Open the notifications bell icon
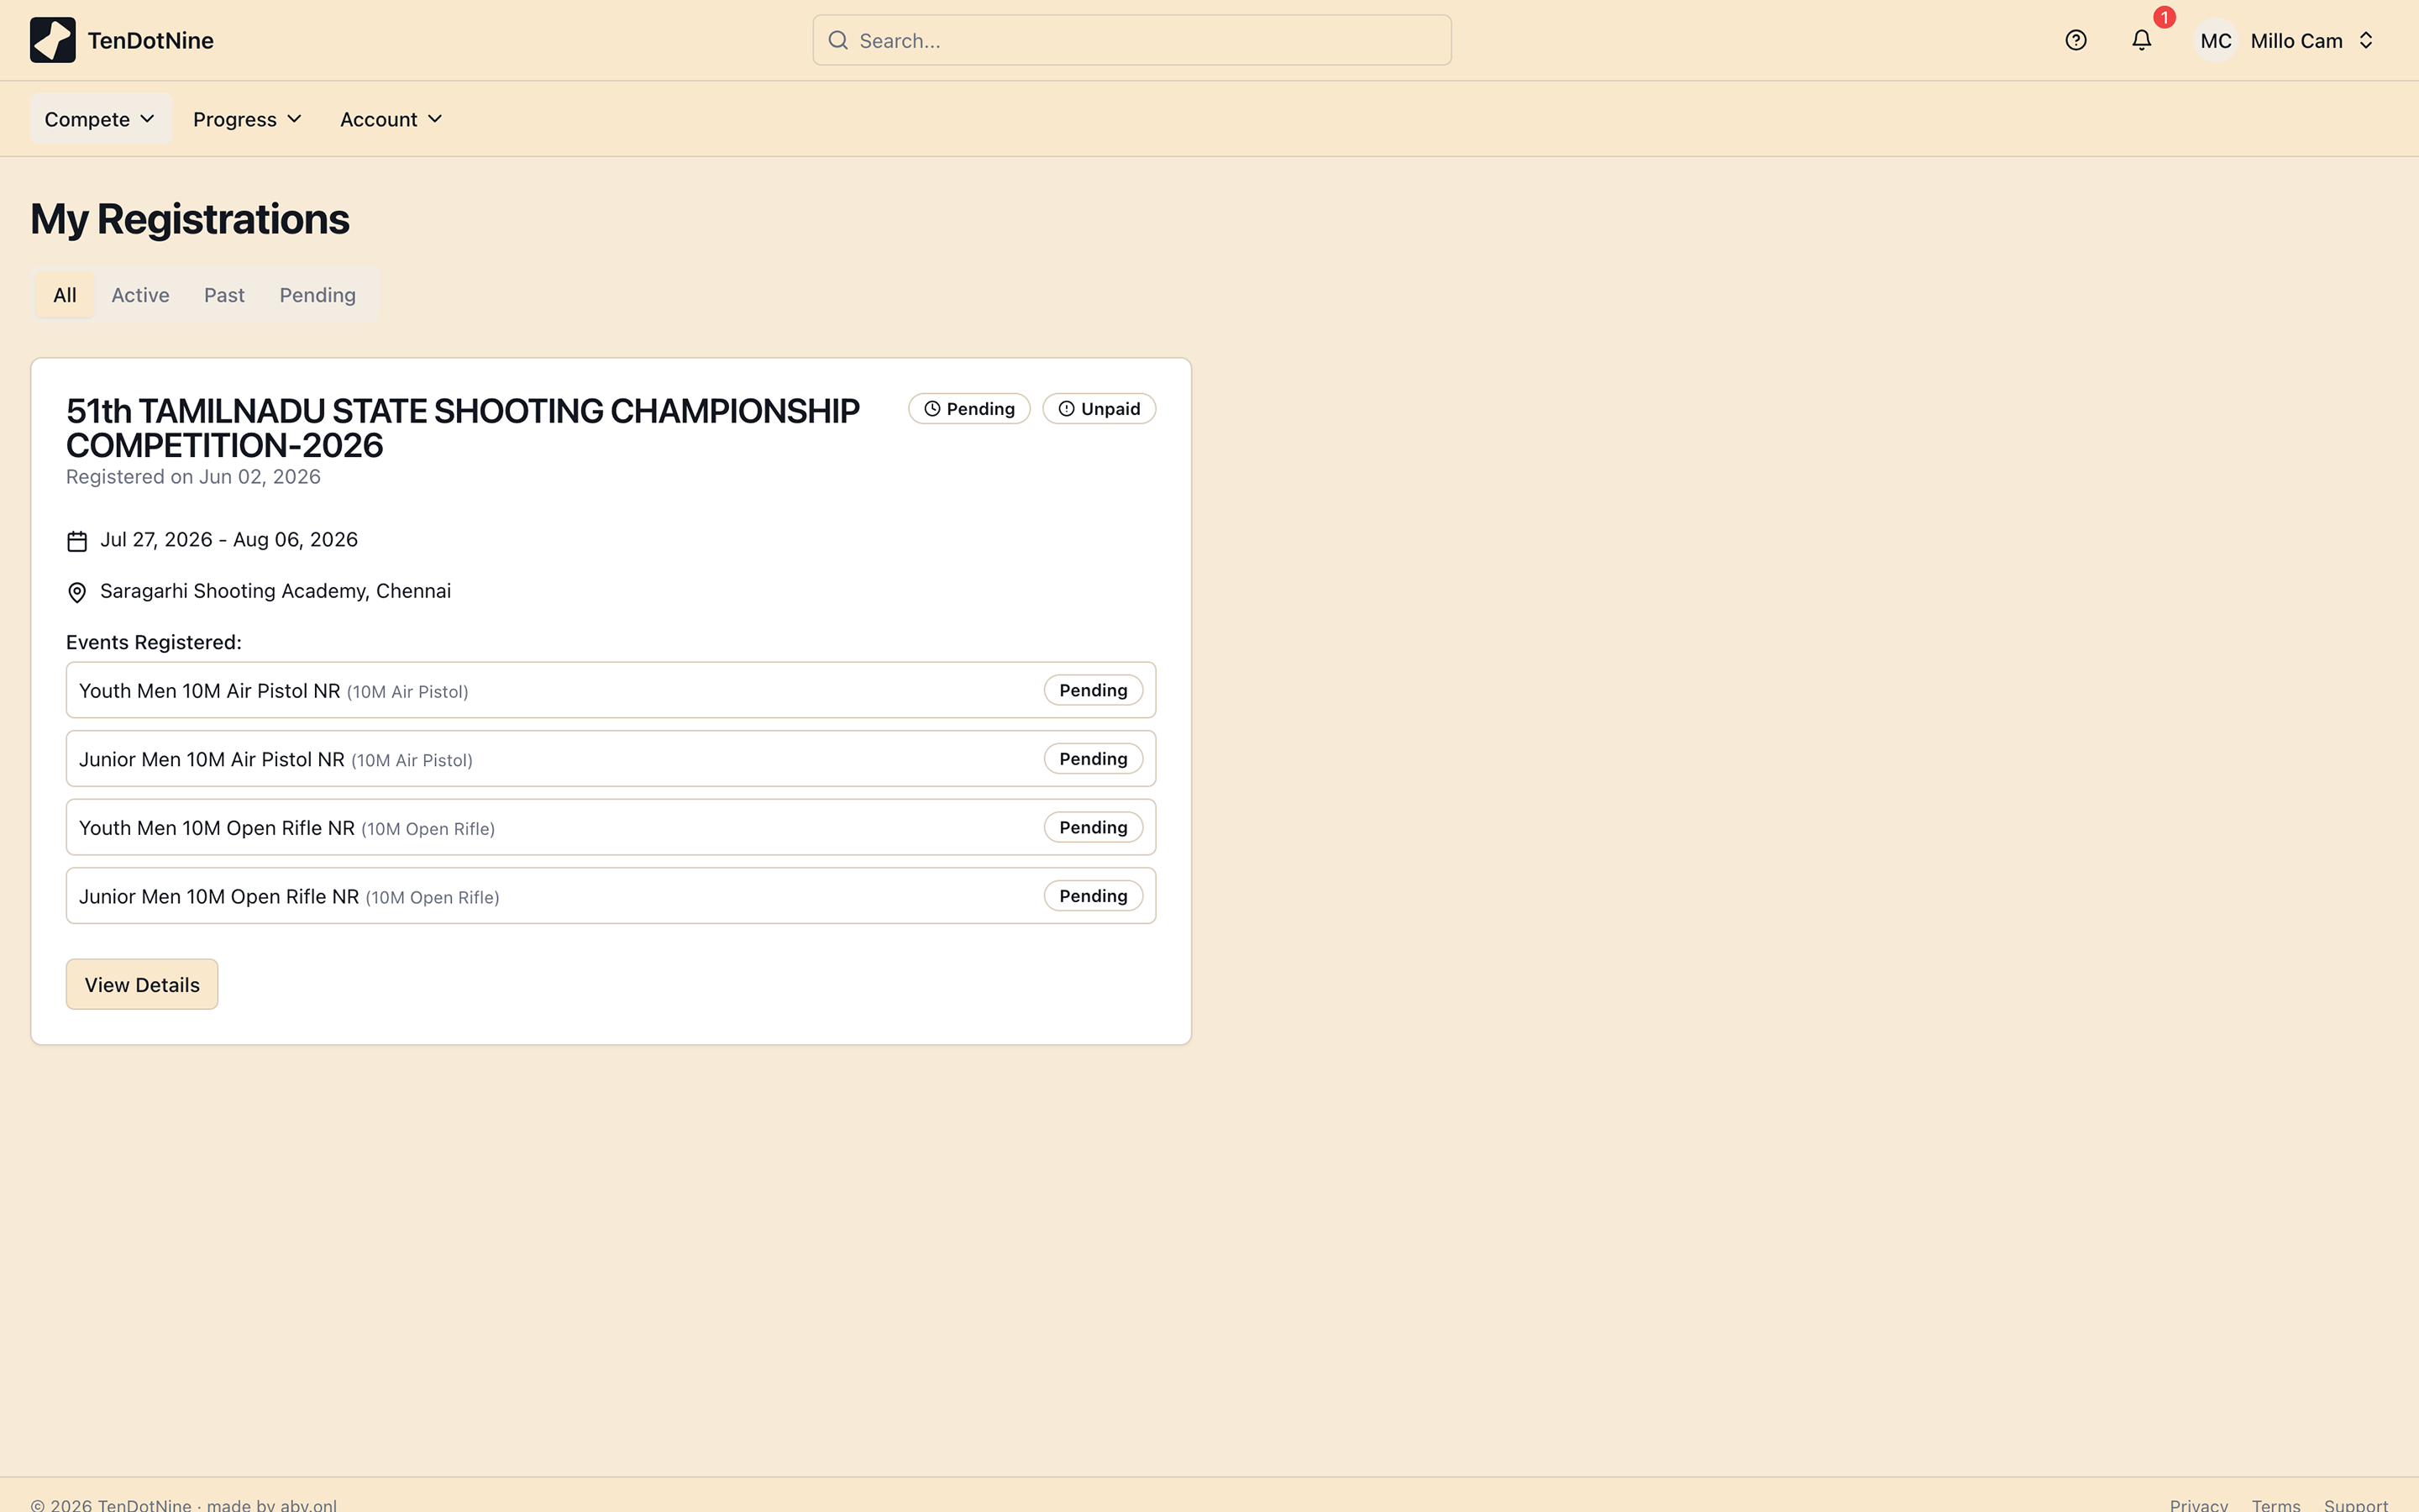Screen dimensions: 2419x1512 (2141, 40)
